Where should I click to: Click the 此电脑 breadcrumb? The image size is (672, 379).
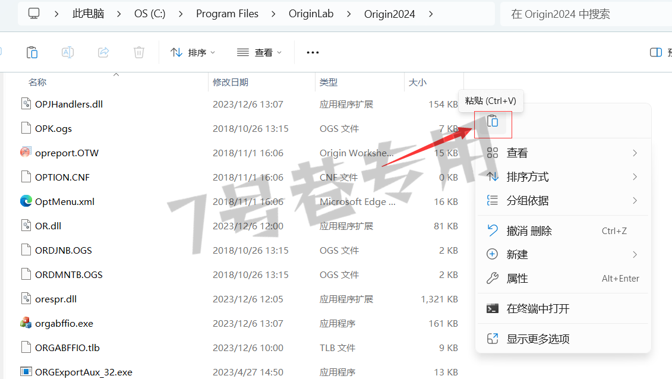pyautogui.click(x=88, y=14)
